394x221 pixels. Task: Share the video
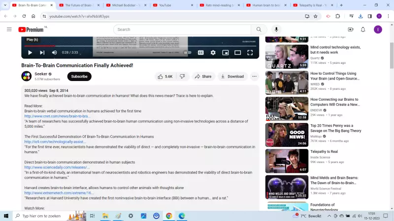203,77
